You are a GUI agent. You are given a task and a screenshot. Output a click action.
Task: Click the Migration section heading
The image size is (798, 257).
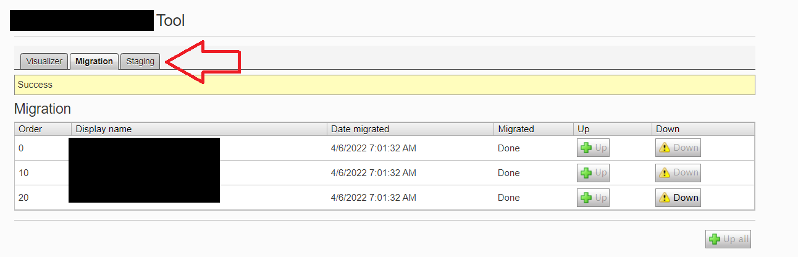tap(43, 109)
